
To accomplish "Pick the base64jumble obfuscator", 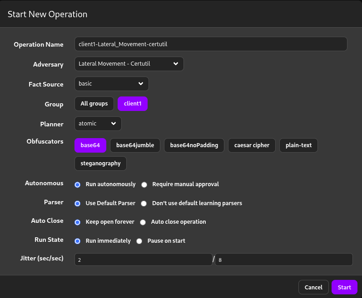I will pyautogui.click(x=135, y=145).
